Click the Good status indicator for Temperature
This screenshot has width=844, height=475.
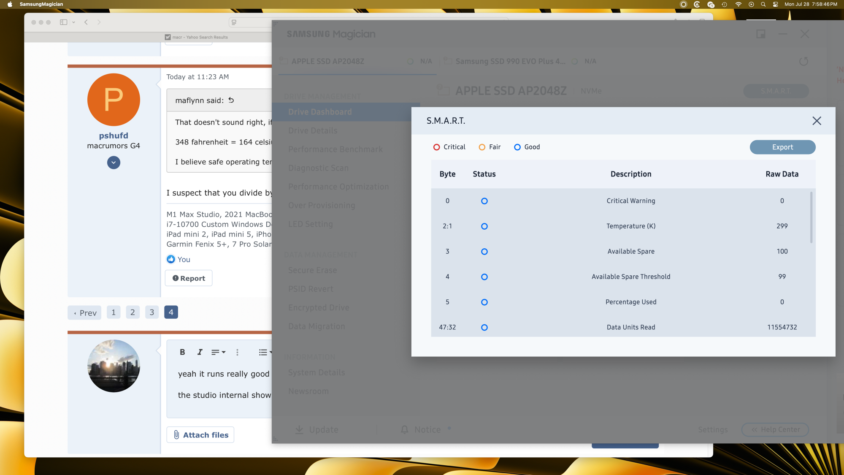click(x=484, y=226)
